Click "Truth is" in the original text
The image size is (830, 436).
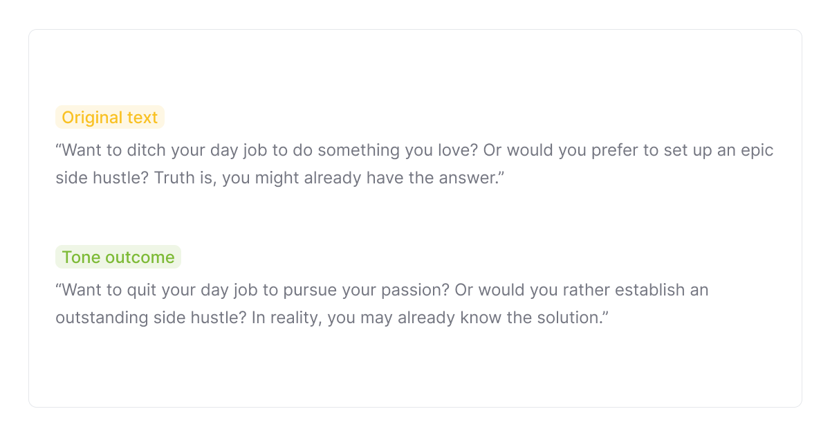coord(183,178)
